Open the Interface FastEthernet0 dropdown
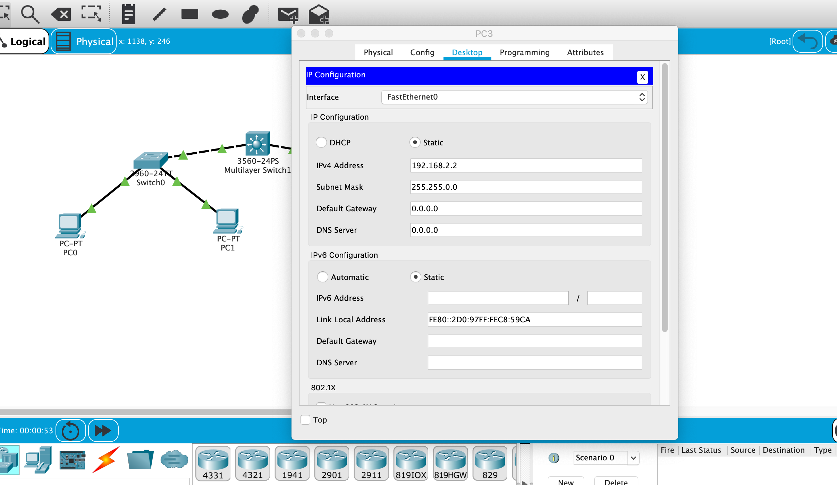The width and height of the screenshot is (837, 485). click(x=515, y=97)
